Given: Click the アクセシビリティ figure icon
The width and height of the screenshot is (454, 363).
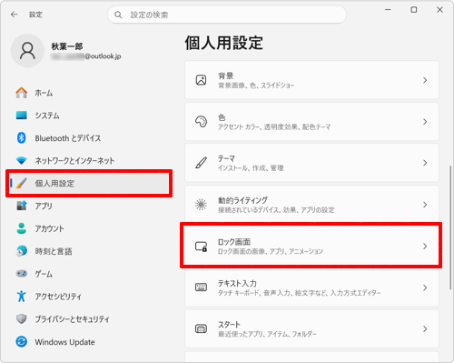Looking at the screenshot, I should point(22,297).
